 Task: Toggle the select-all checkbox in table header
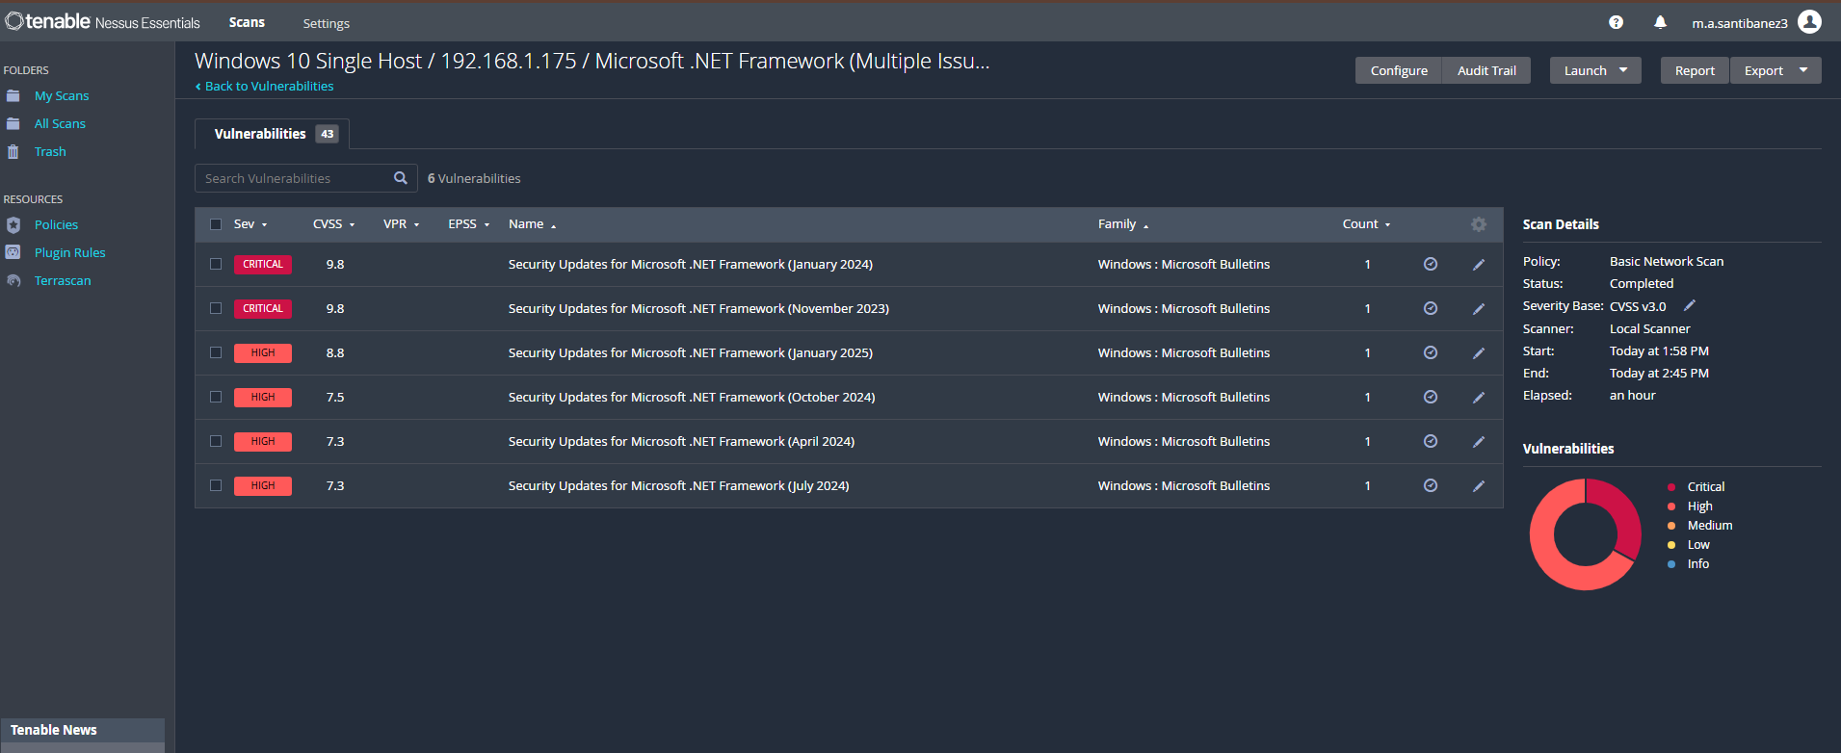[216, 224]
